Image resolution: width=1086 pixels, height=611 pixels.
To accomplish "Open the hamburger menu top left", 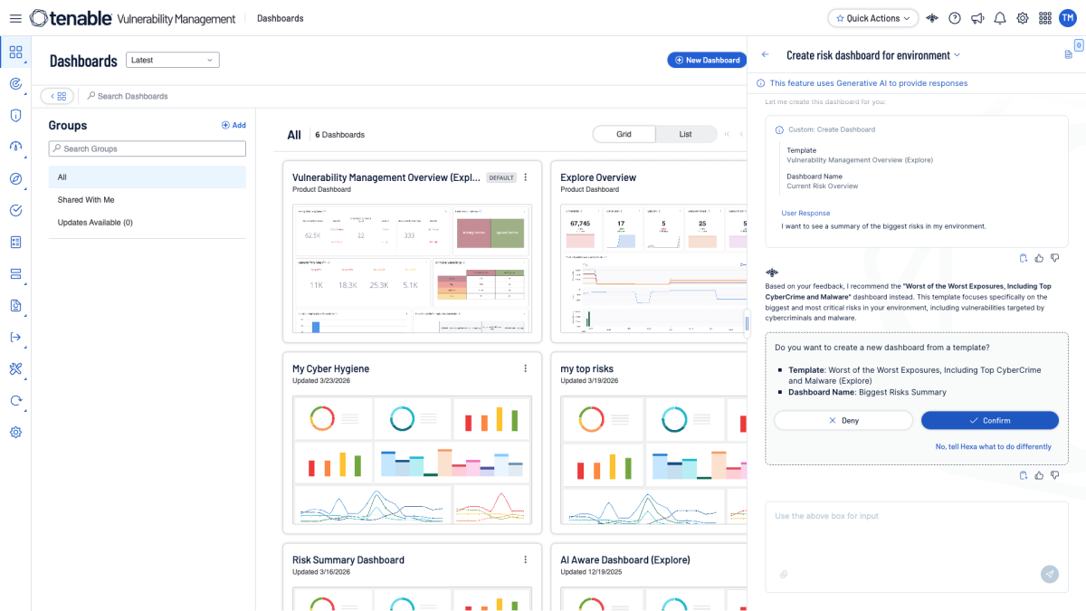I will coord(15,17).
